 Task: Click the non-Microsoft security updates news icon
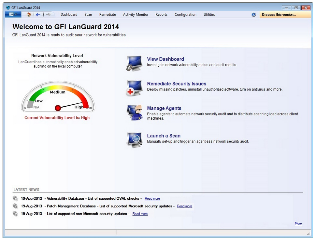click(x=15, y=214)
